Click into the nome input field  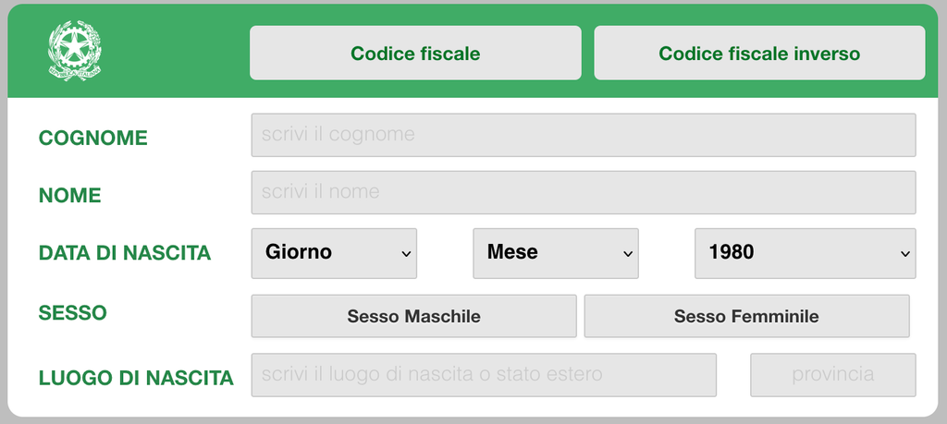(x=584, y=192)
